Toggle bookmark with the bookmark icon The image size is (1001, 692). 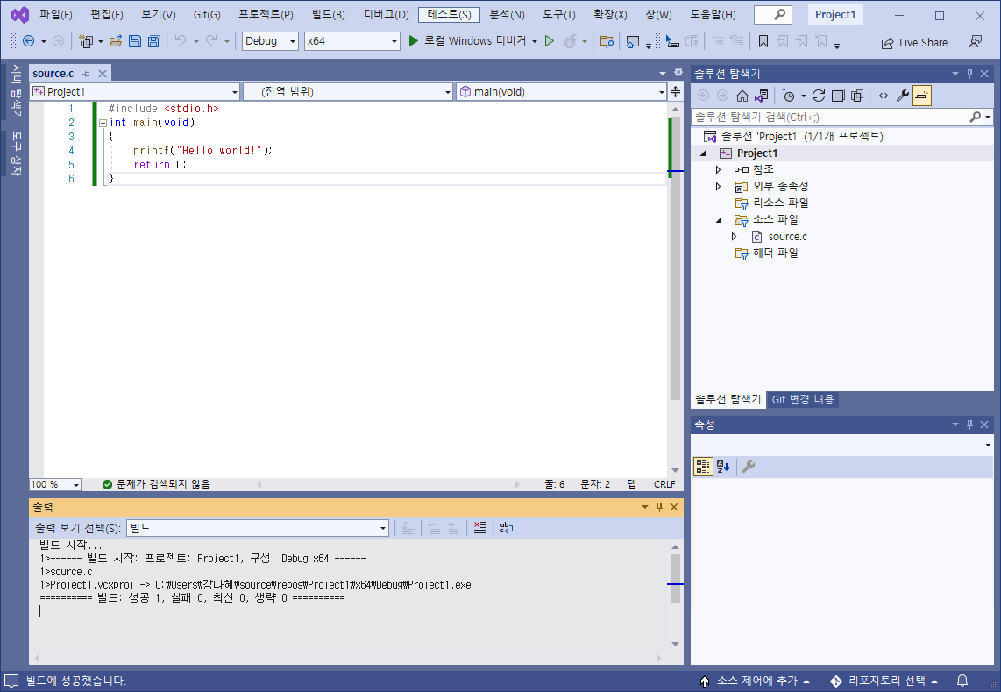tap(763, 41)
